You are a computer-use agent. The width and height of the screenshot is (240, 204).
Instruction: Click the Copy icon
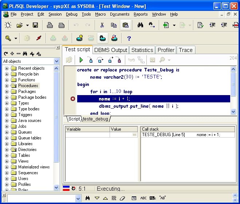point(114,25)
